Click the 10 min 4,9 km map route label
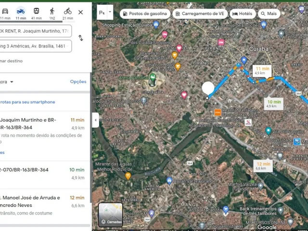Image resolution: width=308 pixels, height=231 pixels. [x=274, y=104]
